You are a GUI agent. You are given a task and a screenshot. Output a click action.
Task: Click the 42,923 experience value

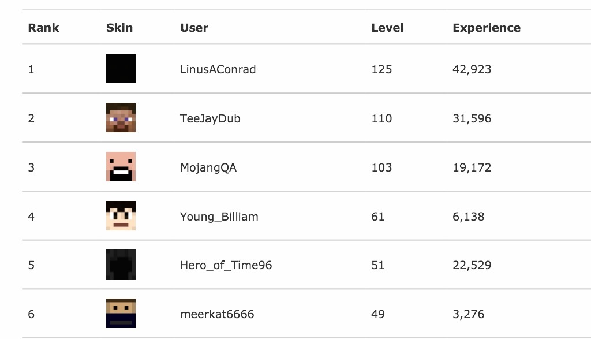[x=472, y=69]
